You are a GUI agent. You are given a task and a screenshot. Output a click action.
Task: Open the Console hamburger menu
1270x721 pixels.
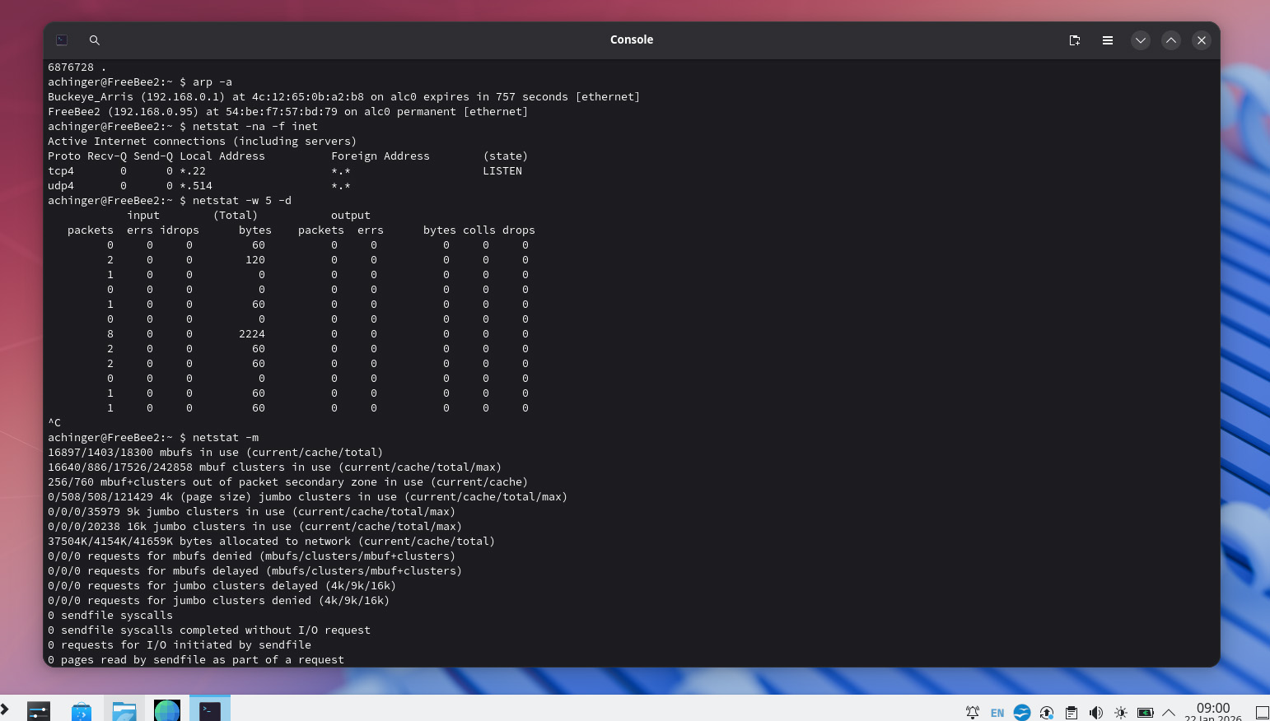tap(1107, 40)
